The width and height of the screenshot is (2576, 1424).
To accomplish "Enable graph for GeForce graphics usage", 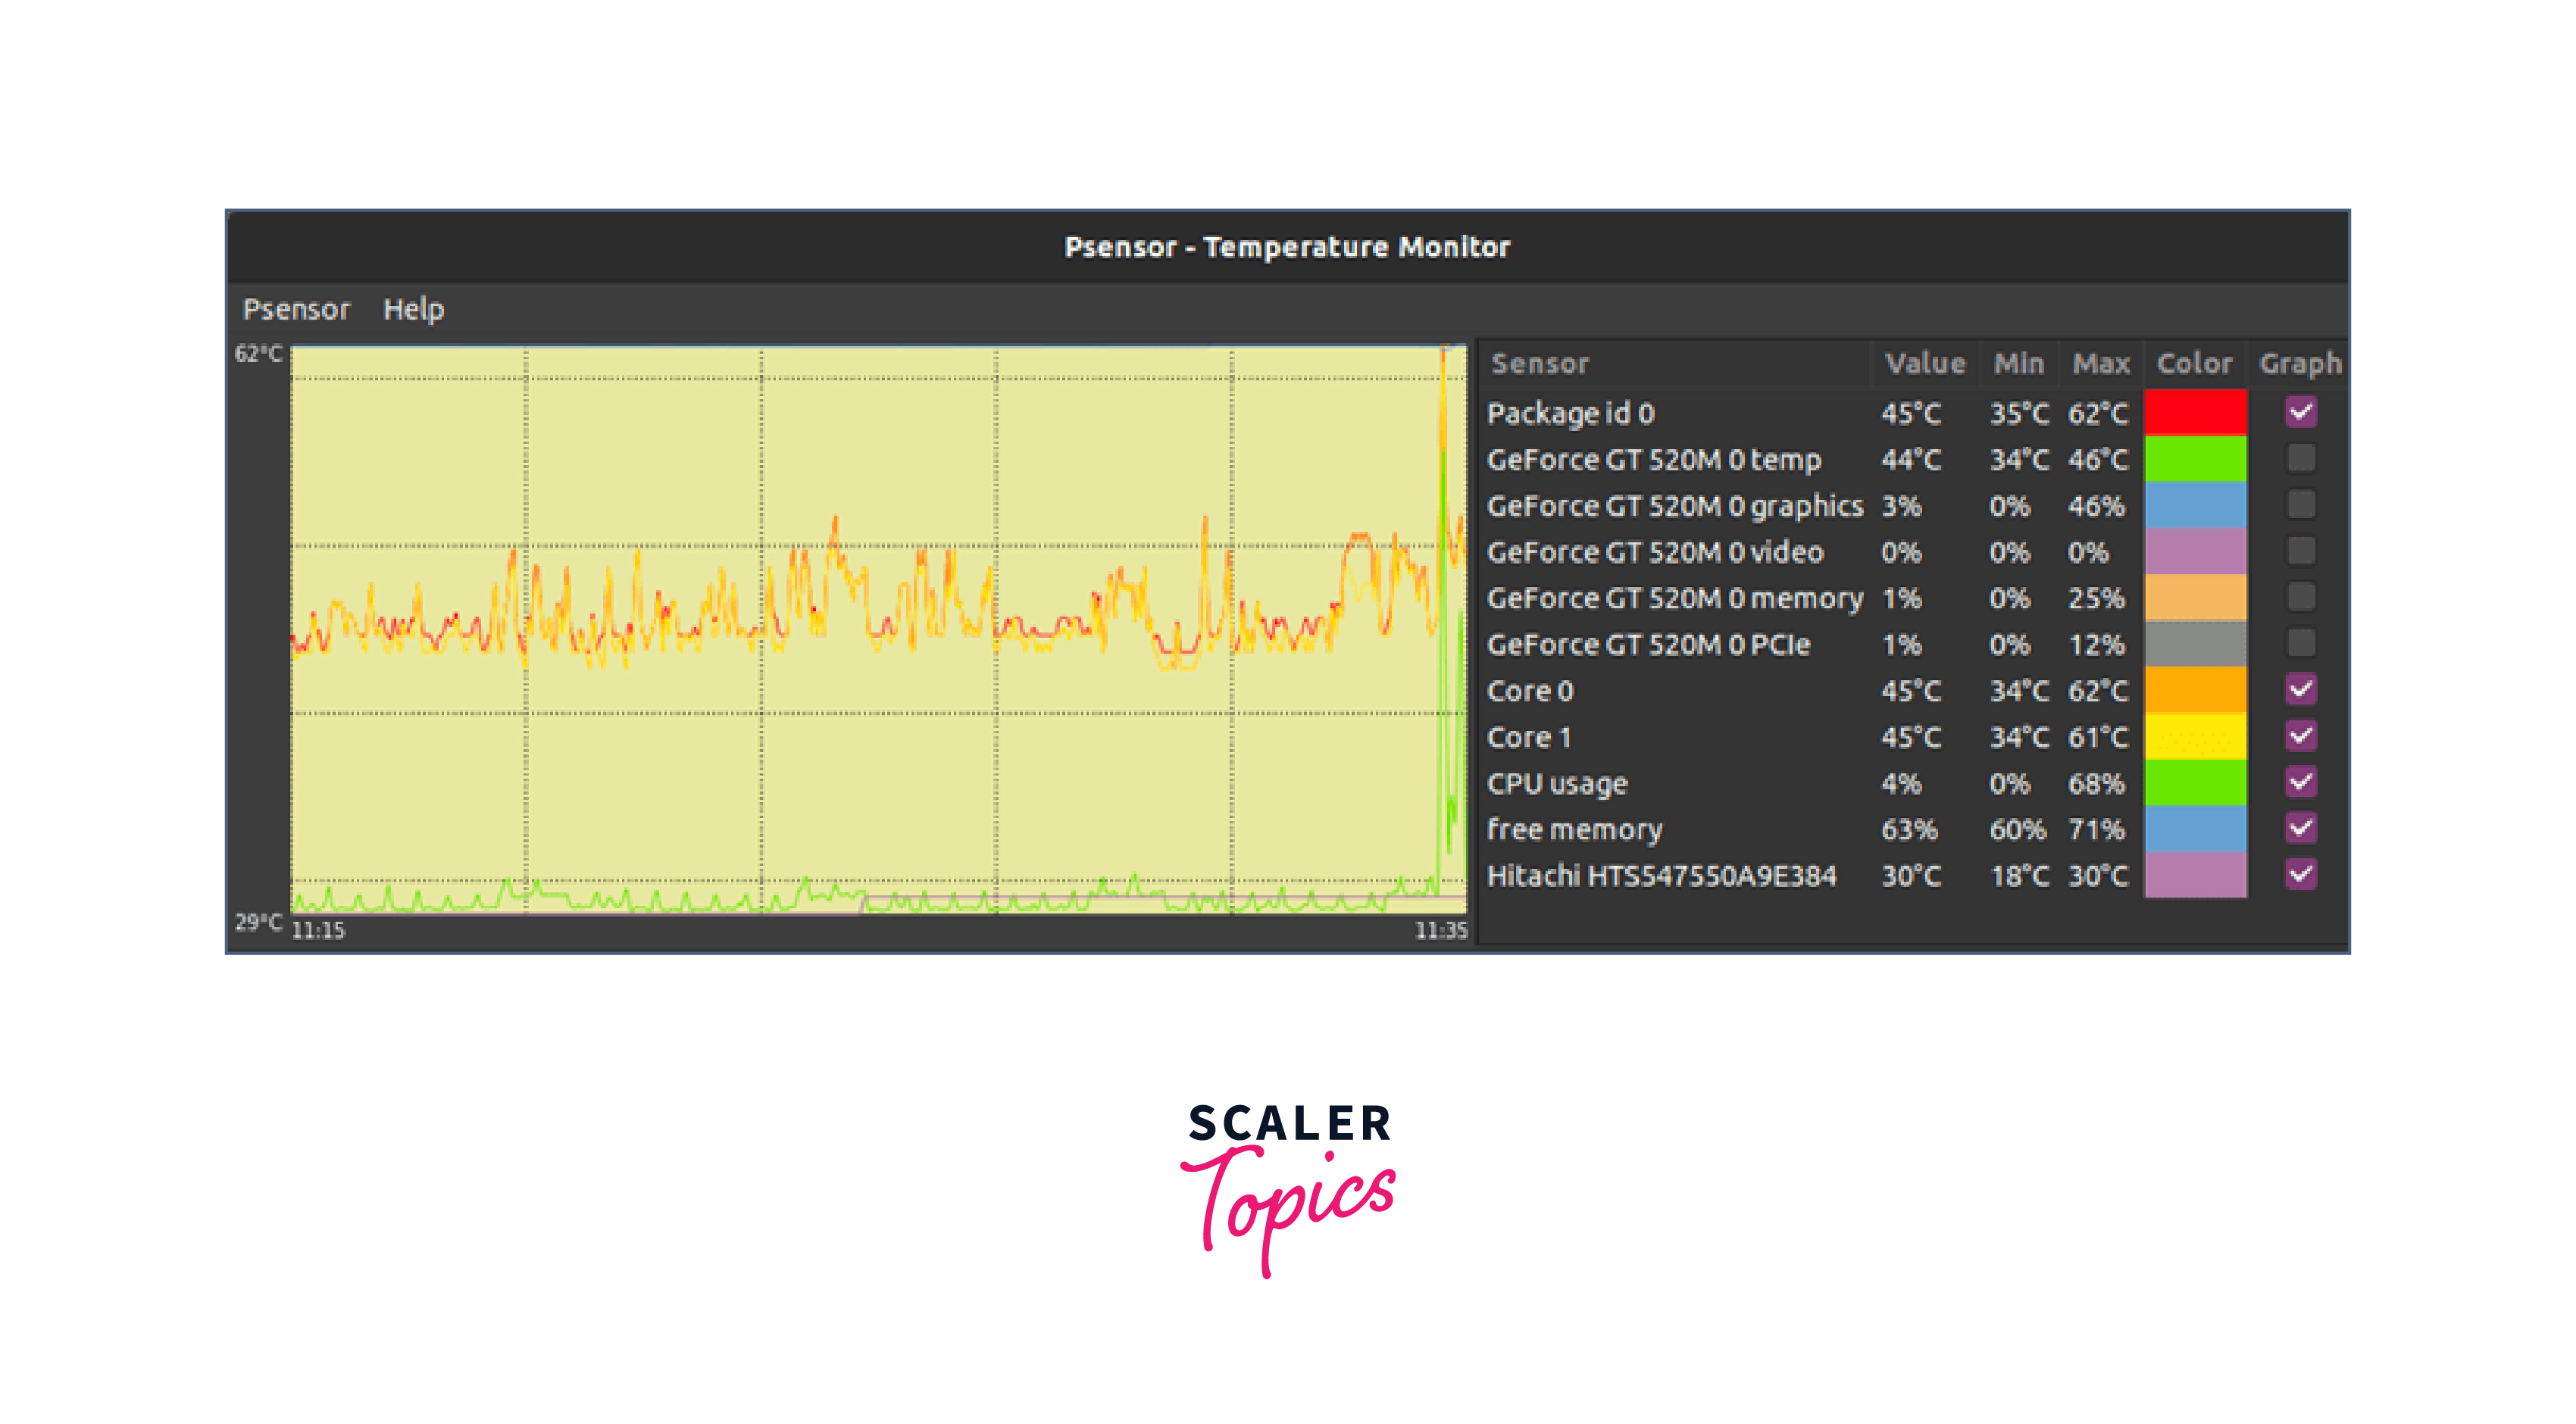I will pos(2300,504).
